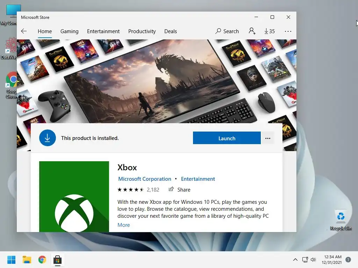Click the Xbox hero banner image
This screenshot has height=268, width=358.
pos(157,81)
